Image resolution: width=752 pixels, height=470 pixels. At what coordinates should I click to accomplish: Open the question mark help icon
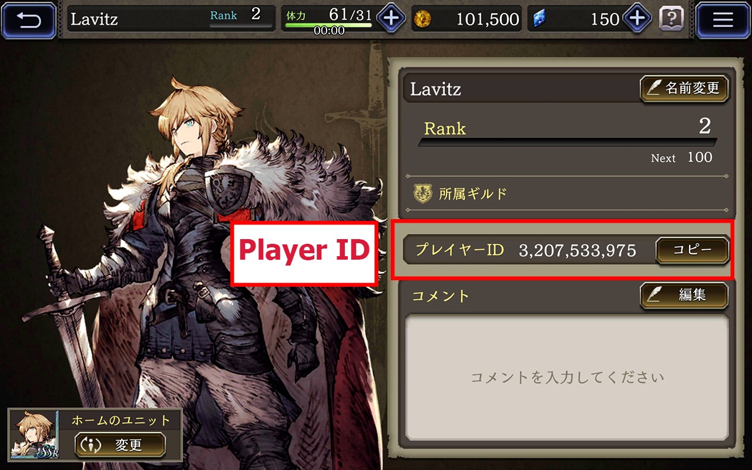click(672, 19)
